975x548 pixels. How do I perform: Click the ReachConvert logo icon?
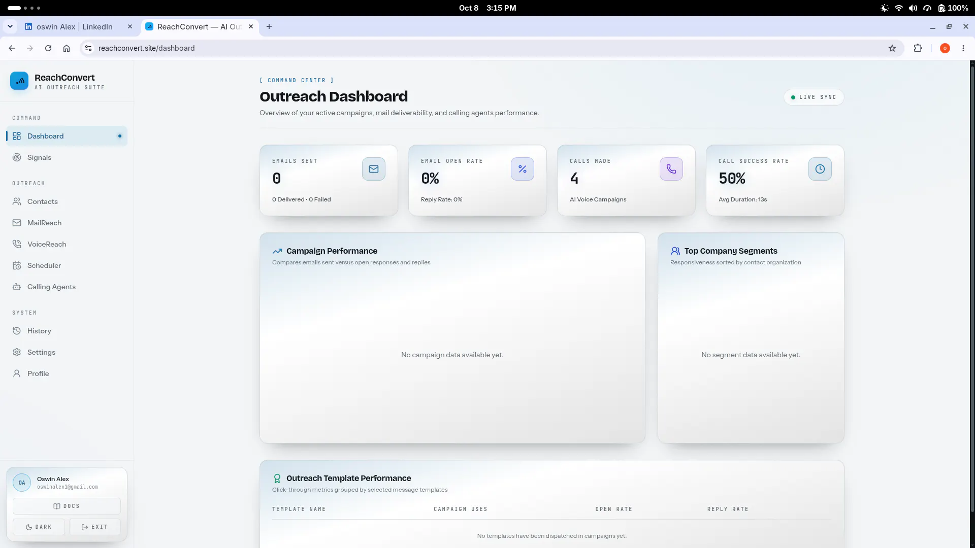click(19, 81)
